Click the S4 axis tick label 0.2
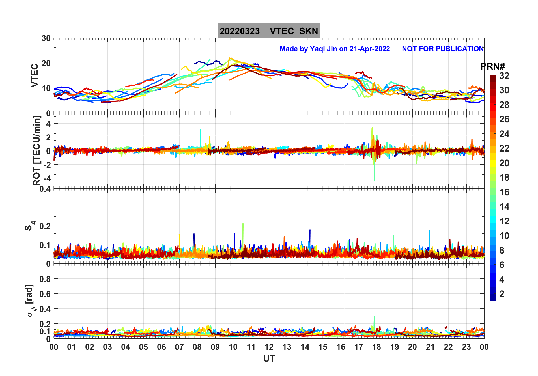The height and width of the screenshot is (376, 538). click(x=45, y=226)
